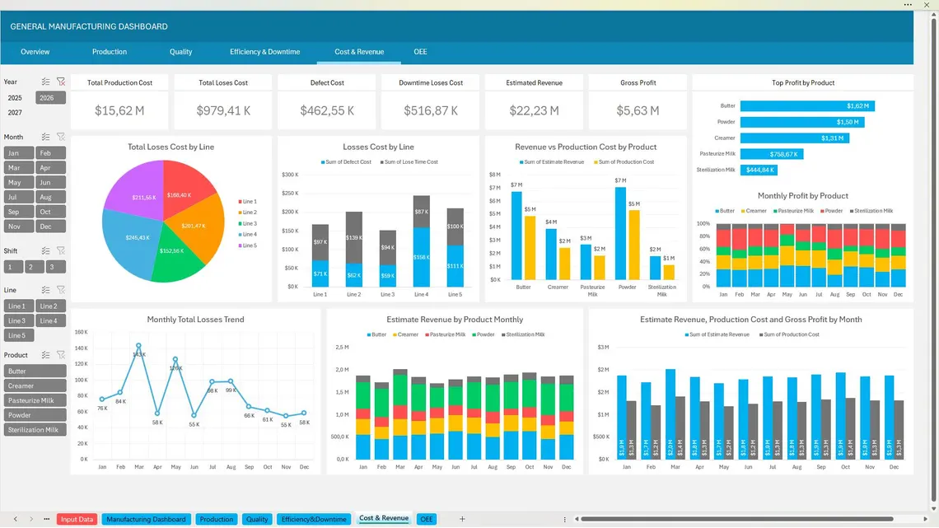Click the Butter profit bar

coord(807,106)
